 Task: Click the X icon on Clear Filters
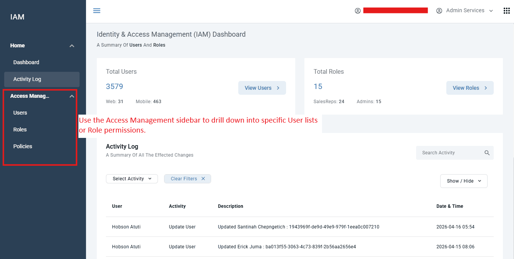pyautogui.click(x=203, y=179)
